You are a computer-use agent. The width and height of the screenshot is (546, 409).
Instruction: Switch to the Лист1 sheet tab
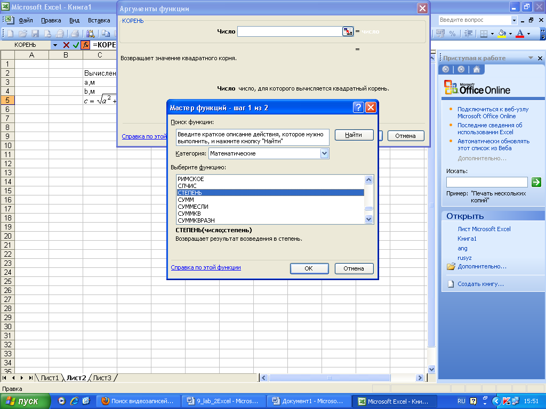[x=50, y=378]
